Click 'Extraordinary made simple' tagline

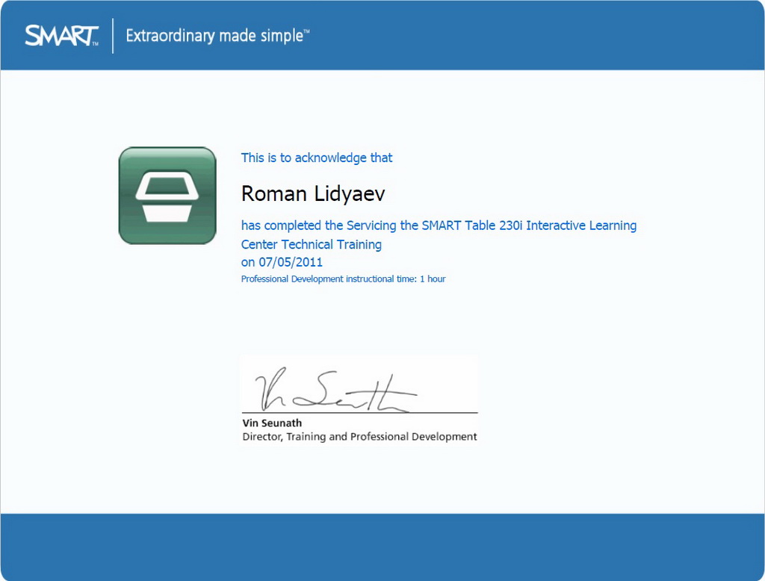[x=214, y=36]
